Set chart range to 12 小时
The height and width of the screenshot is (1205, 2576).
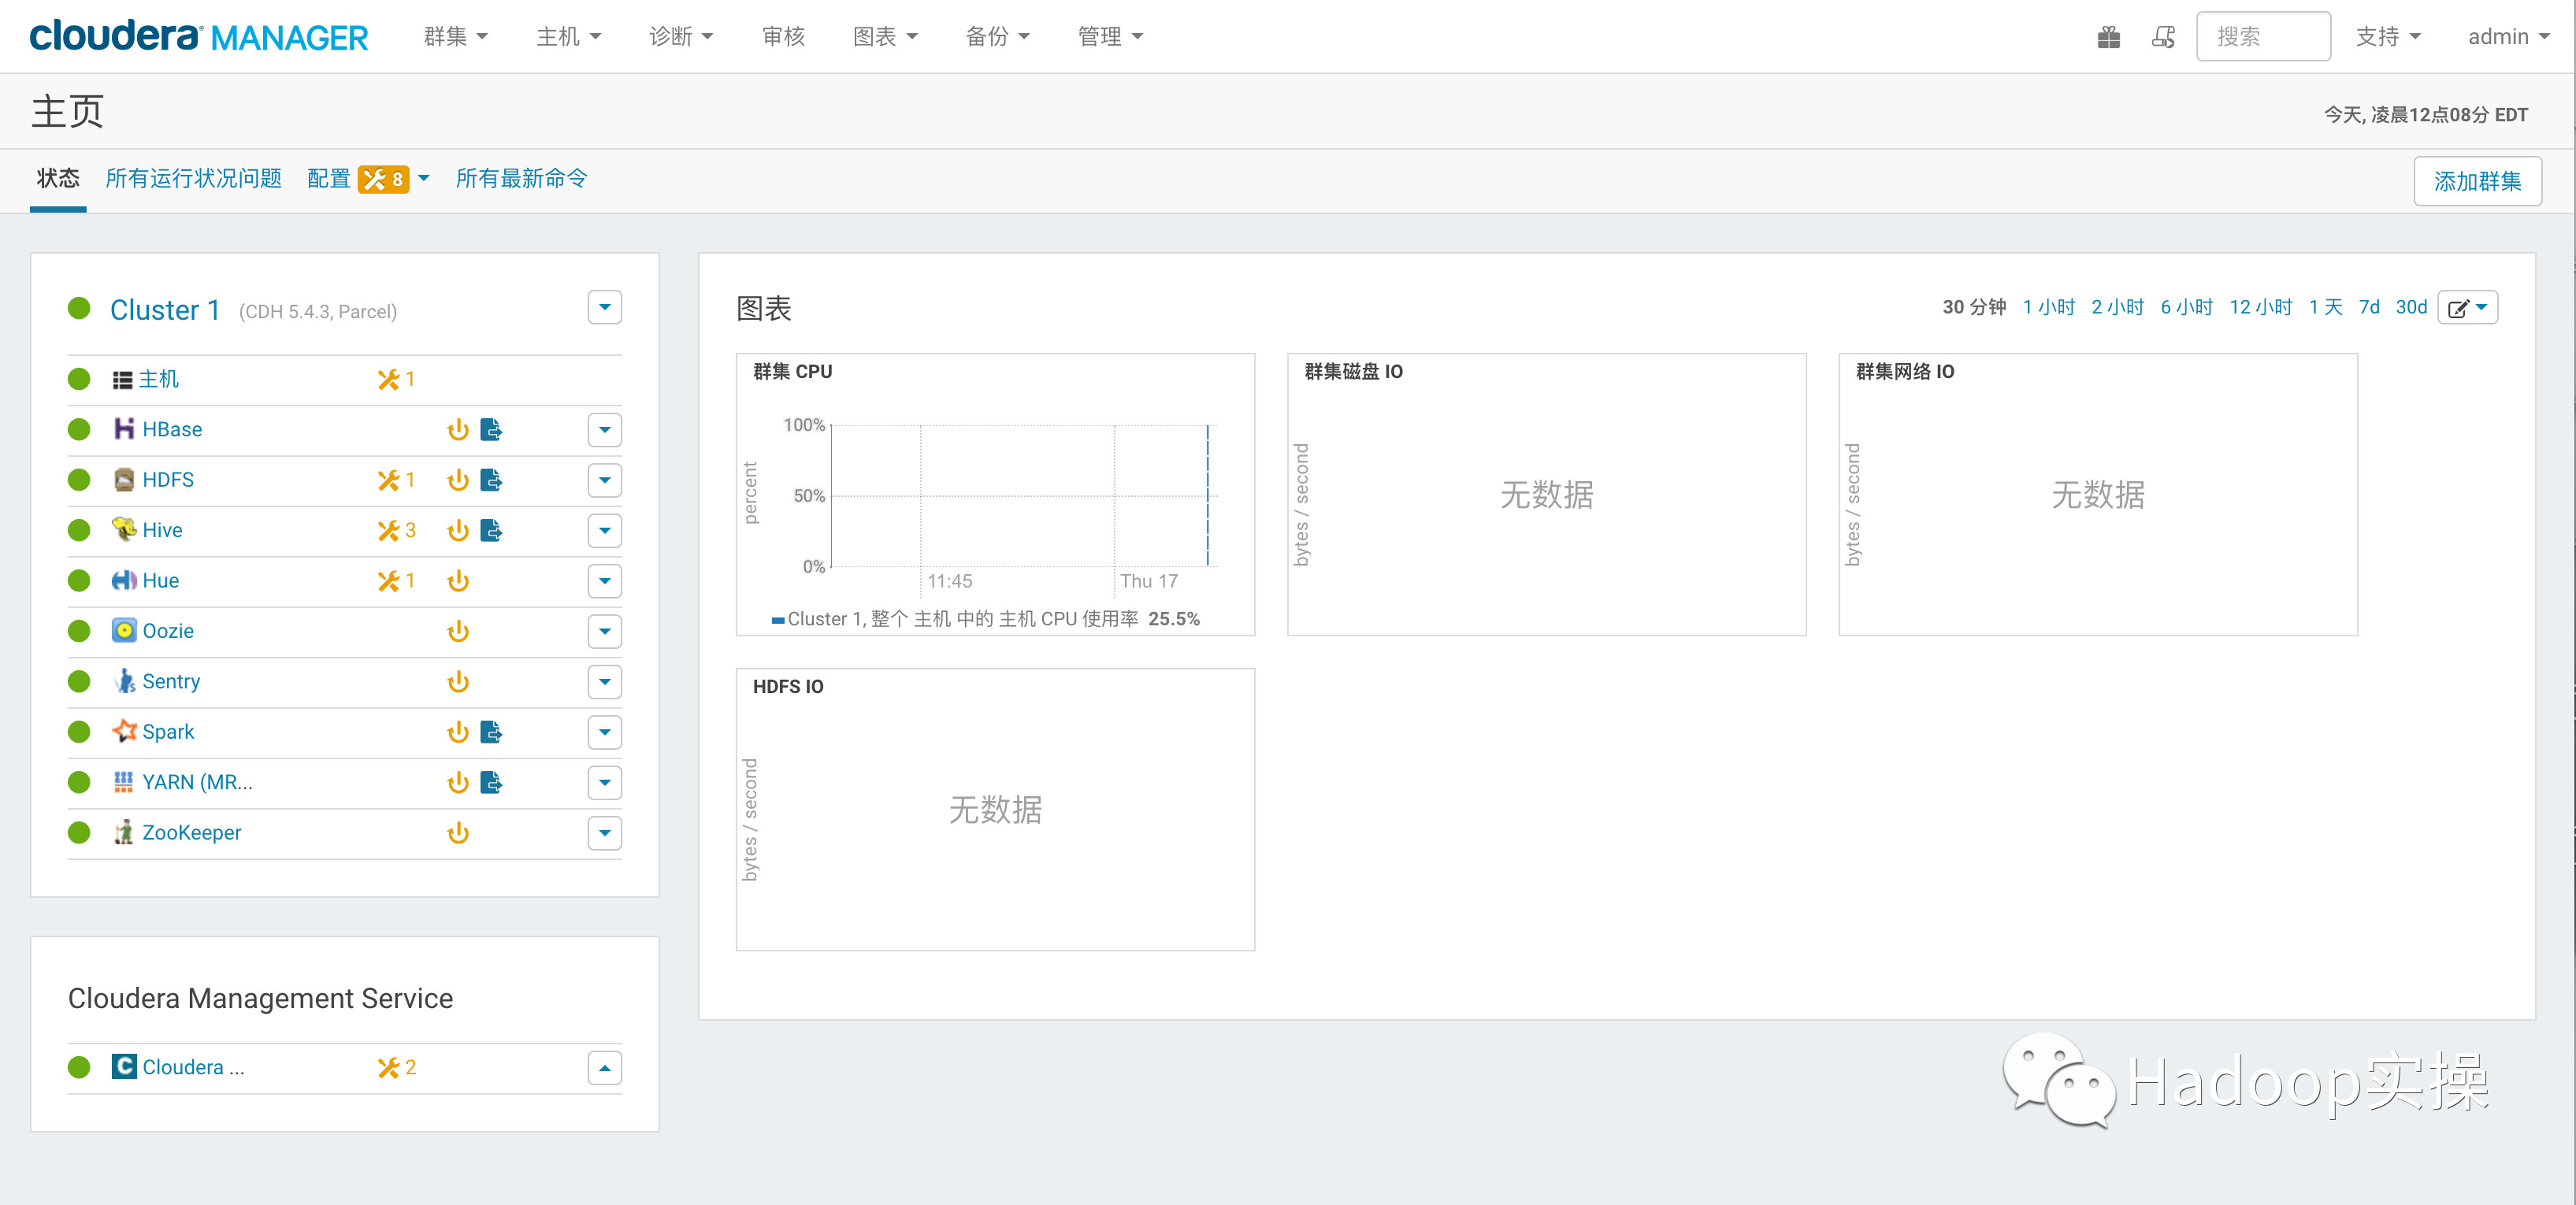(2260, 307)
